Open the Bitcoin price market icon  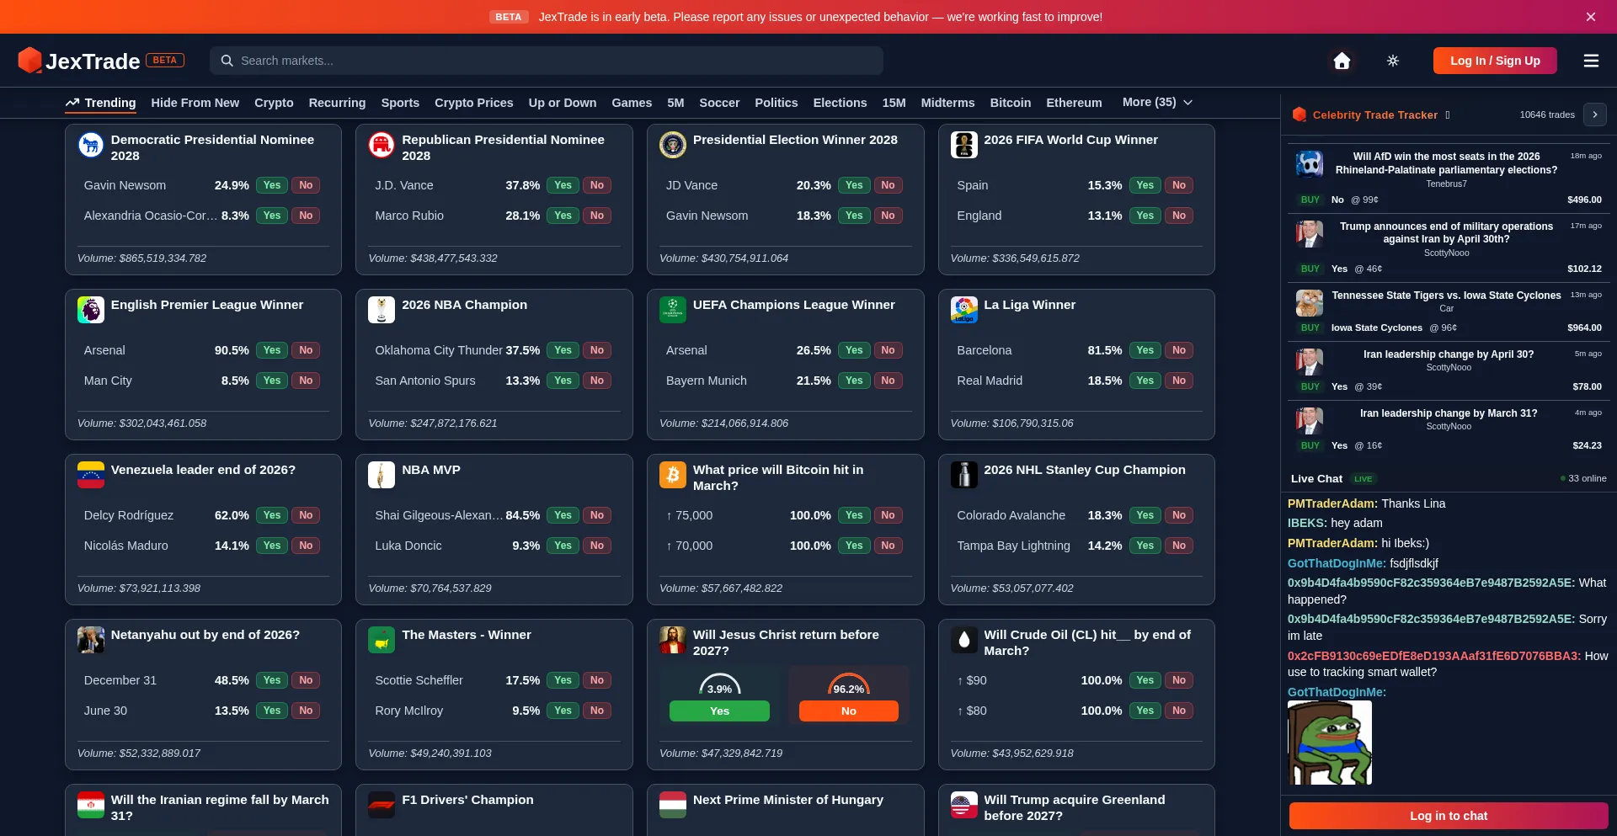(673, 475)
